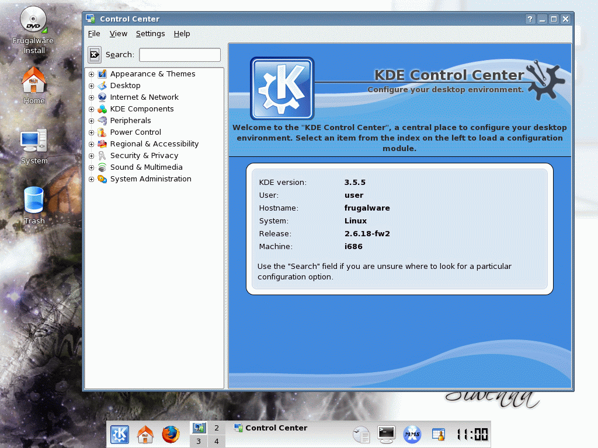The image size is (598, 448).
Task: Expand the Desktop tree category
Action: point(91,86)
